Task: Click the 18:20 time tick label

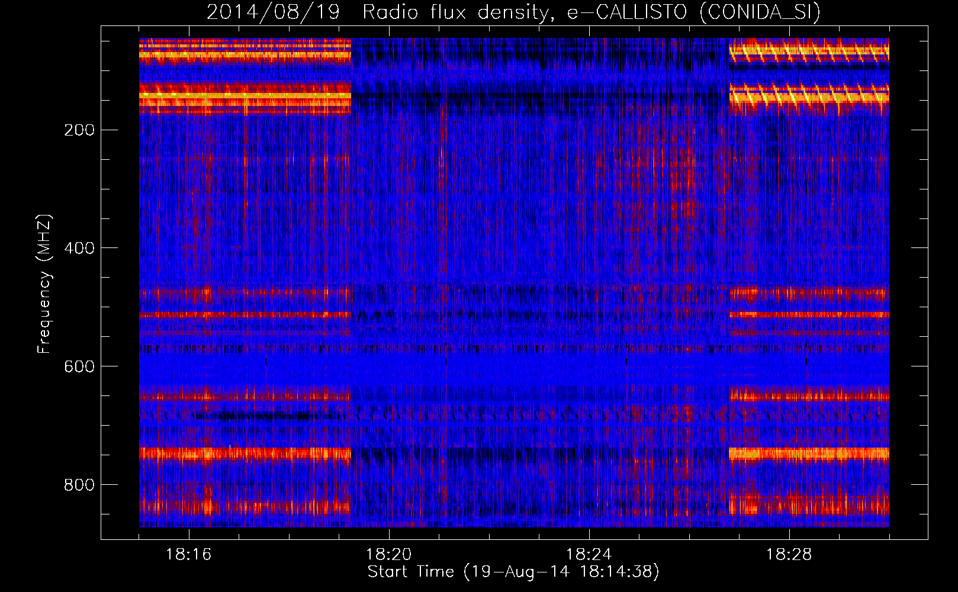Action: tap(389, 555)
